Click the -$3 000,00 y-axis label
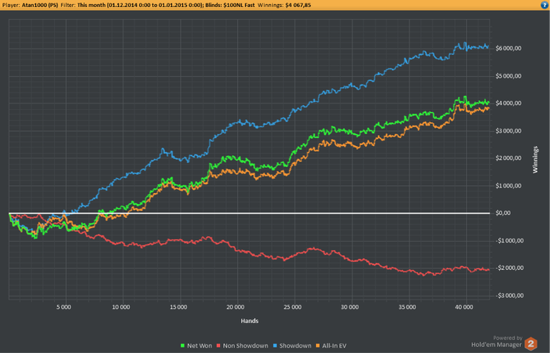Image resolution: width=550 pixels, height=353 pixels. (x=509, y=296)
